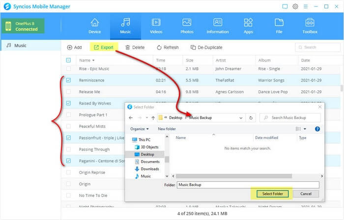344x220 pixels.
Task: Uncheck the Raised By Wolves checkbox
Action: tap(68, 103)
